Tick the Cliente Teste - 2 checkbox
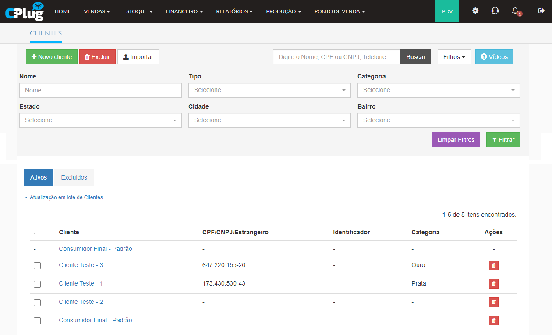This screenshot has width=552, height=335. 37,303
